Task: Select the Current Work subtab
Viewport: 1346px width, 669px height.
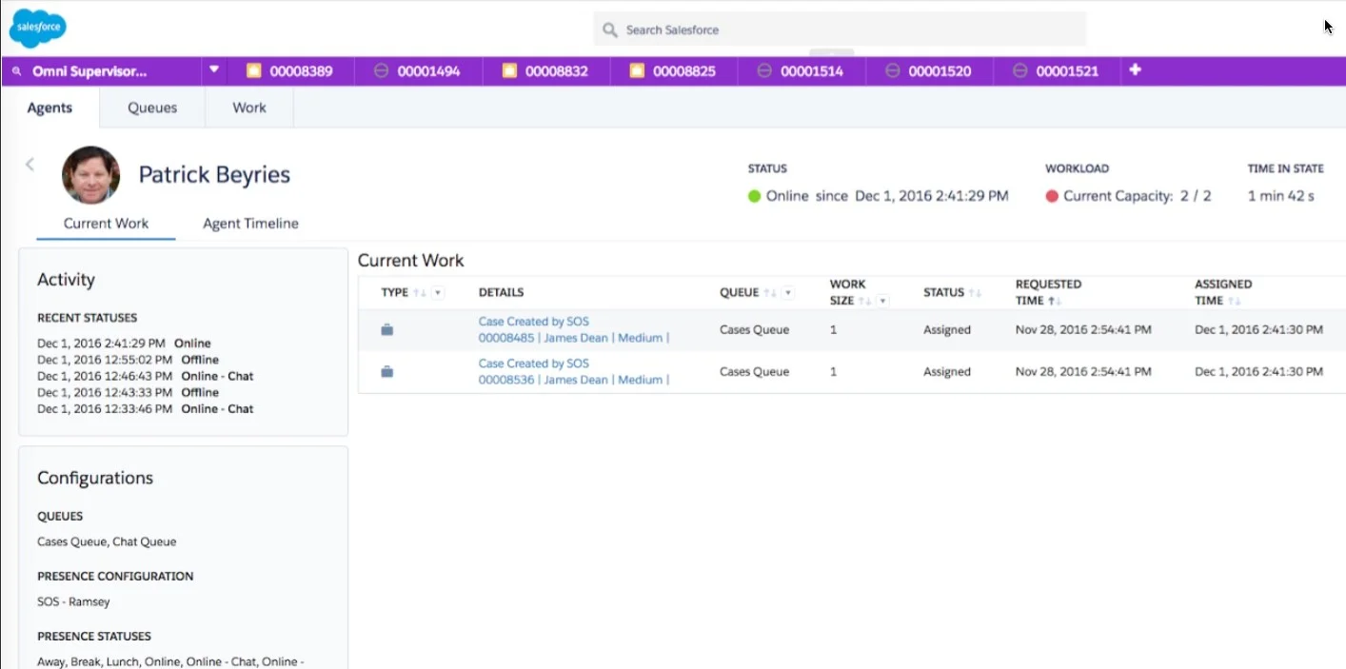Action: click(x=106, y=224)
